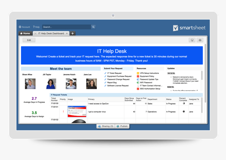Close the IT Help Desk Dashboard tab

coord(67,34)
